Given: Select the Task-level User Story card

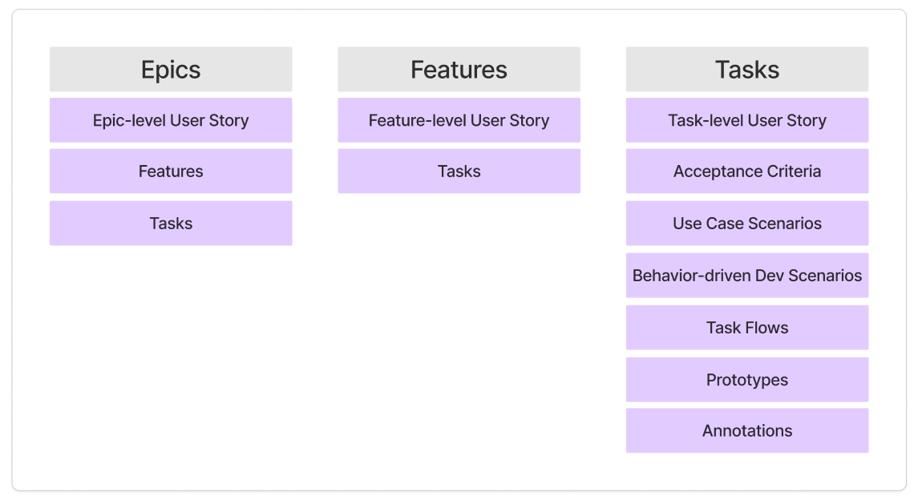Looking at the screenshot, I should [746, 120].
